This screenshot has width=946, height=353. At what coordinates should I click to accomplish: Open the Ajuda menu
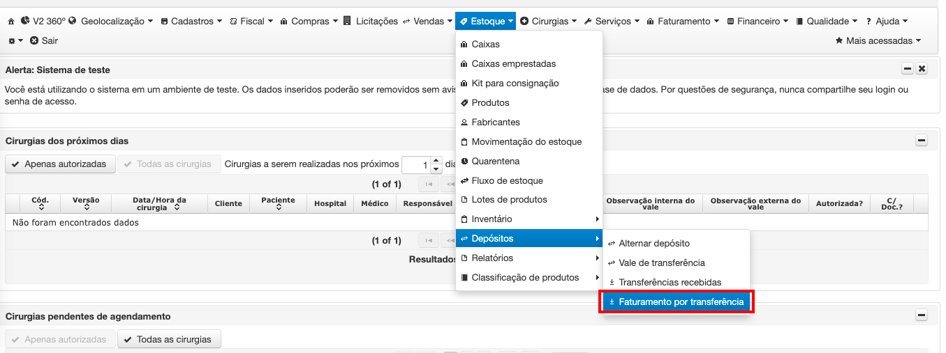coord(887,22)
